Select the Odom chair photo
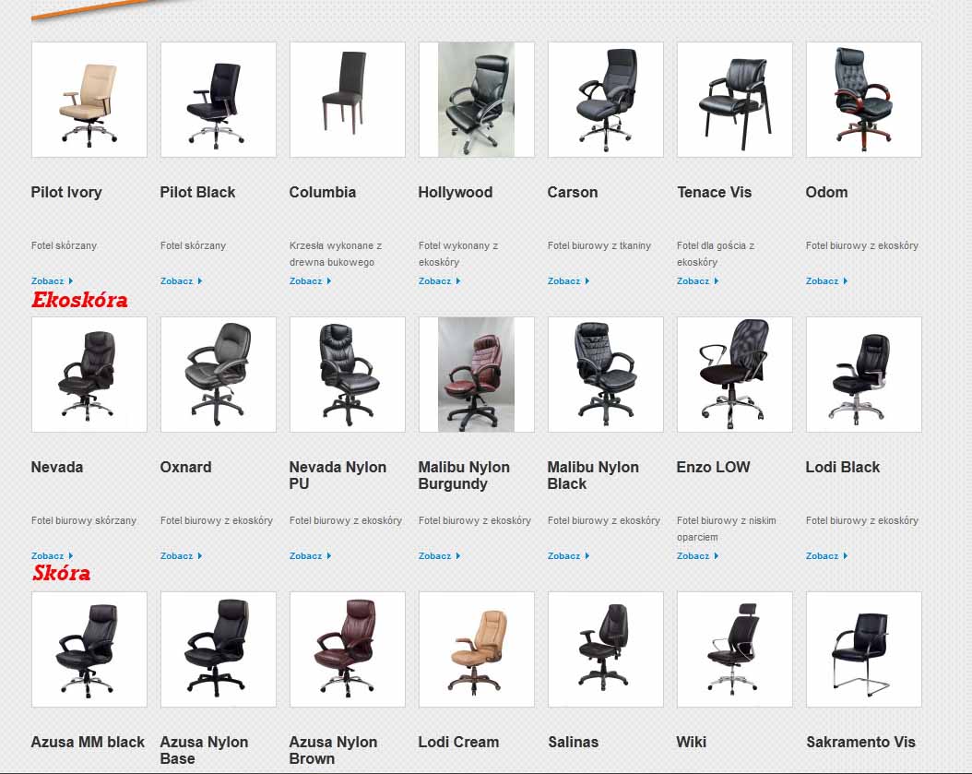The width and height of the screenshot is (972, 774). pyautogui.click(x=863, y=100)
